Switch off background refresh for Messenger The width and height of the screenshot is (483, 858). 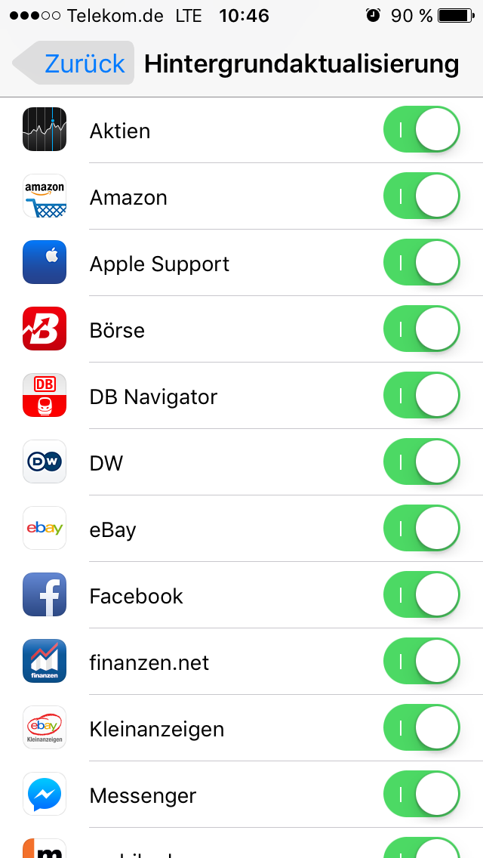(422, 795)
